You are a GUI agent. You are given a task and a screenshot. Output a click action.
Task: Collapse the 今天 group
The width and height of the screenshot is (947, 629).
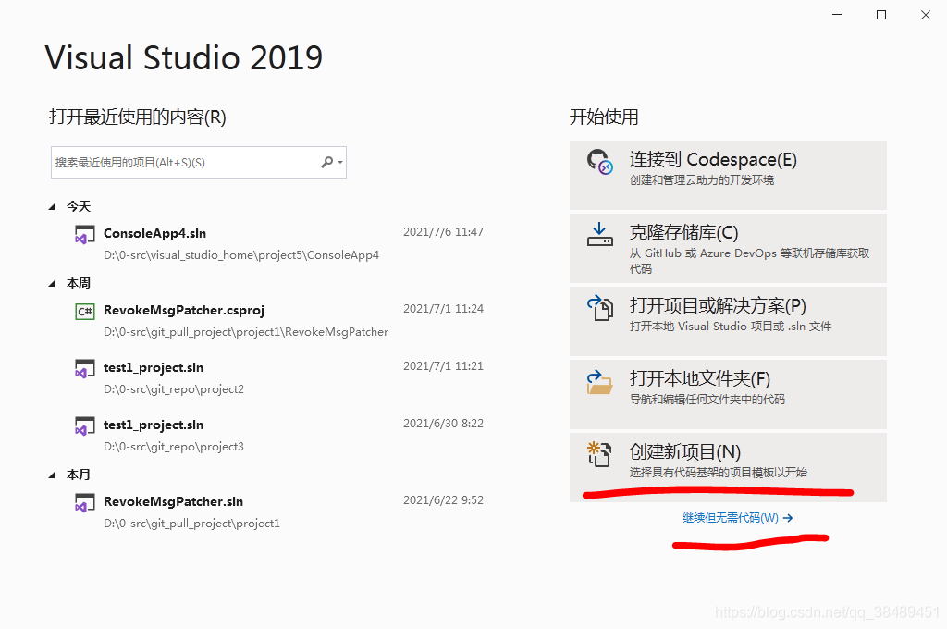(52, 206)
